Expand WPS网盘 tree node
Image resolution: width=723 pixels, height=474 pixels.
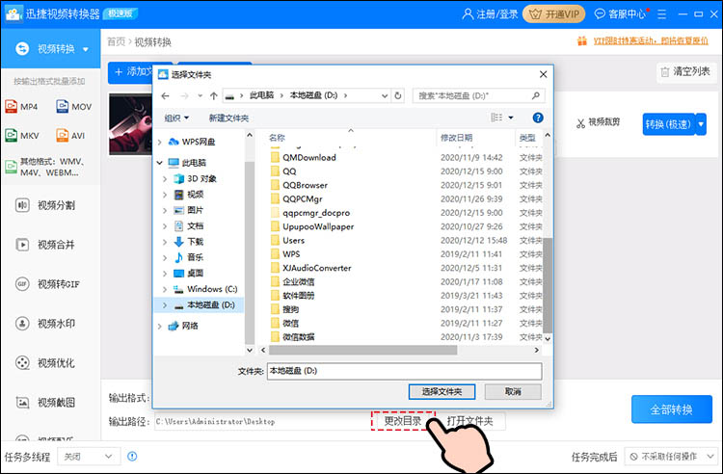(159, 142)
